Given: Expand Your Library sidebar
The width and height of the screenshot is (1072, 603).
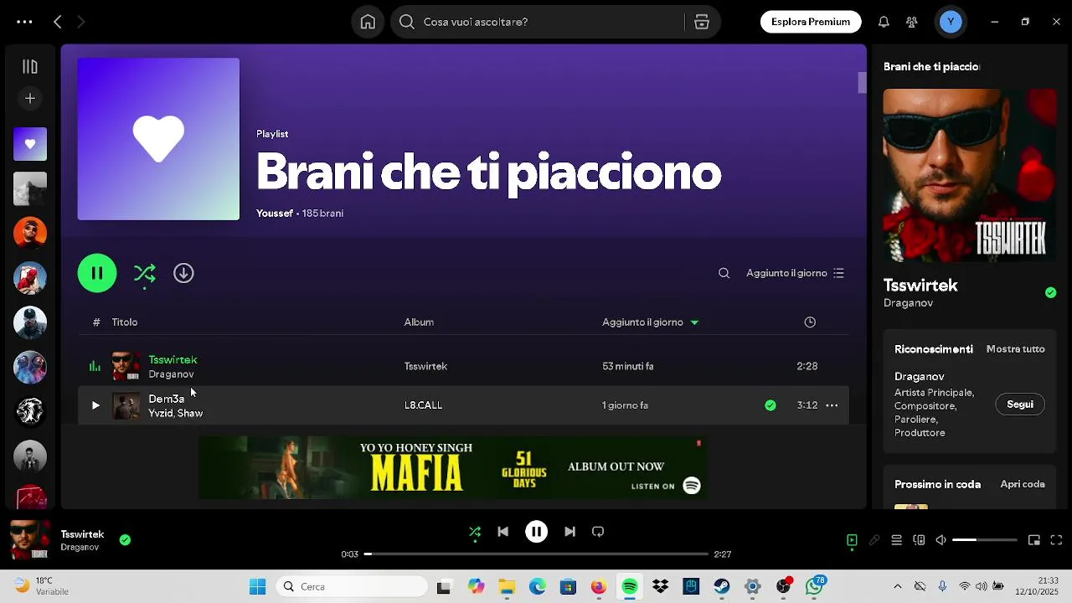Looking at the screenshot, I should (30, 67).
